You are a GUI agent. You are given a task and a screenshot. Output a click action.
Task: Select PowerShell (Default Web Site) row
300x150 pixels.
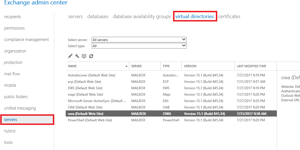pyautogui.click(x=171, y=120)
